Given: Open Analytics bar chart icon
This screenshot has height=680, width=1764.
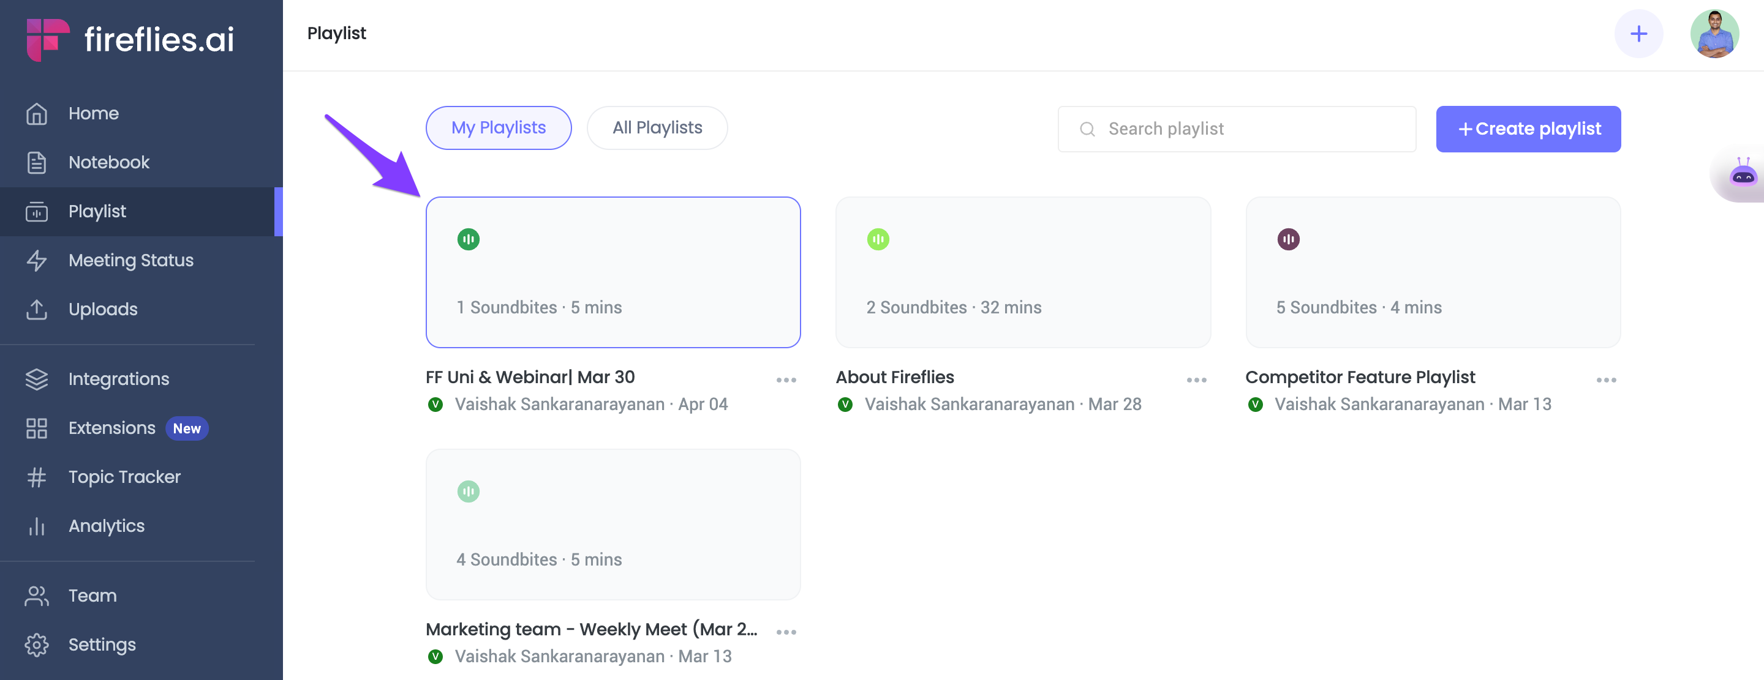Looking at the screenshot, I should pyautogui.click(x=36, y=526).
